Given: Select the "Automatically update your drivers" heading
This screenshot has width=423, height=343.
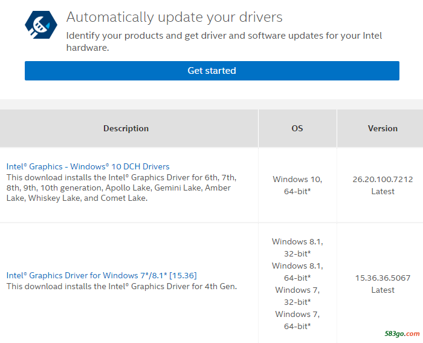Looking at the screenshot, I should click(x=174, y=17).
